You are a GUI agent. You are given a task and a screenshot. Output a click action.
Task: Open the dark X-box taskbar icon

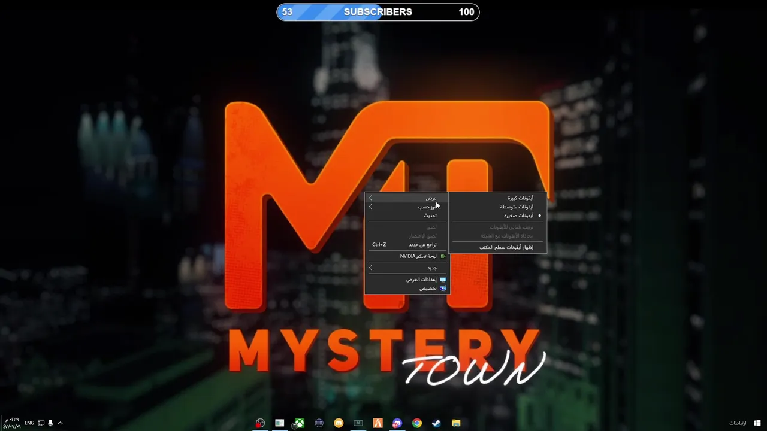358,423
